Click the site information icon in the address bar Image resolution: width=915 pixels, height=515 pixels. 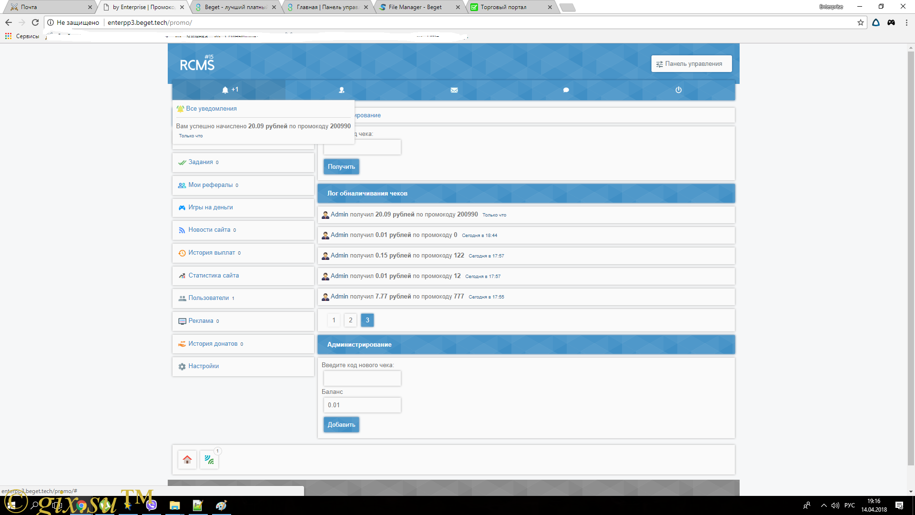click(x=51, y=22)
